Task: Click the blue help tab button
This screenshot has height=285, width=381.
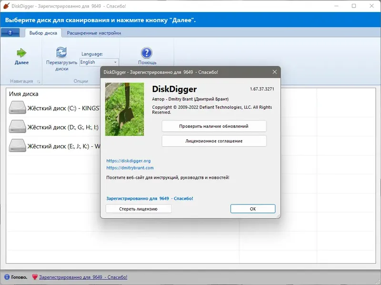Action: pyautogui.click(x=10, y=32)
